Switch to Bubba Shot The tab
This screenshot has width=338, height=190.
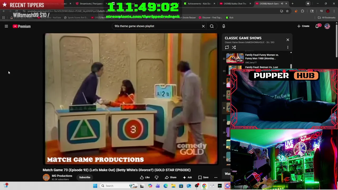coord(235,4)
